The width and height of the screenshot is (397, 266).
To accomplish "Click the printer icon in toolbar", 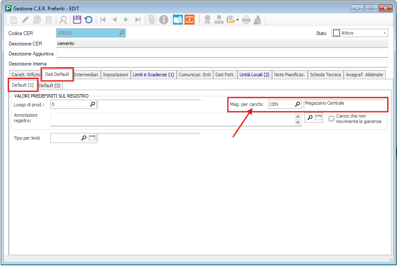I will click(246, 20).
